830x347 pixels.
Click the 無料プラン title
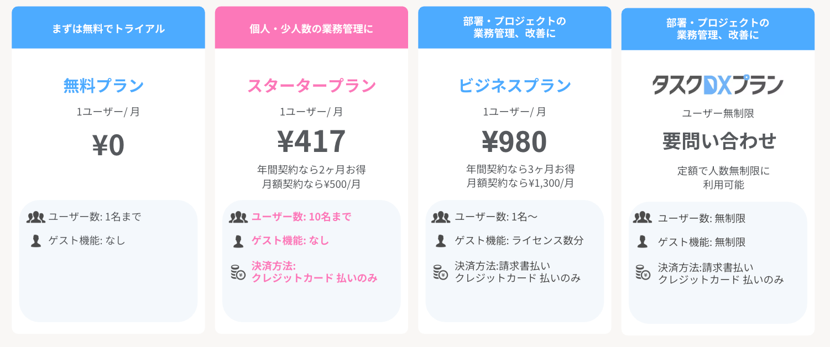[x=104, y=86]
